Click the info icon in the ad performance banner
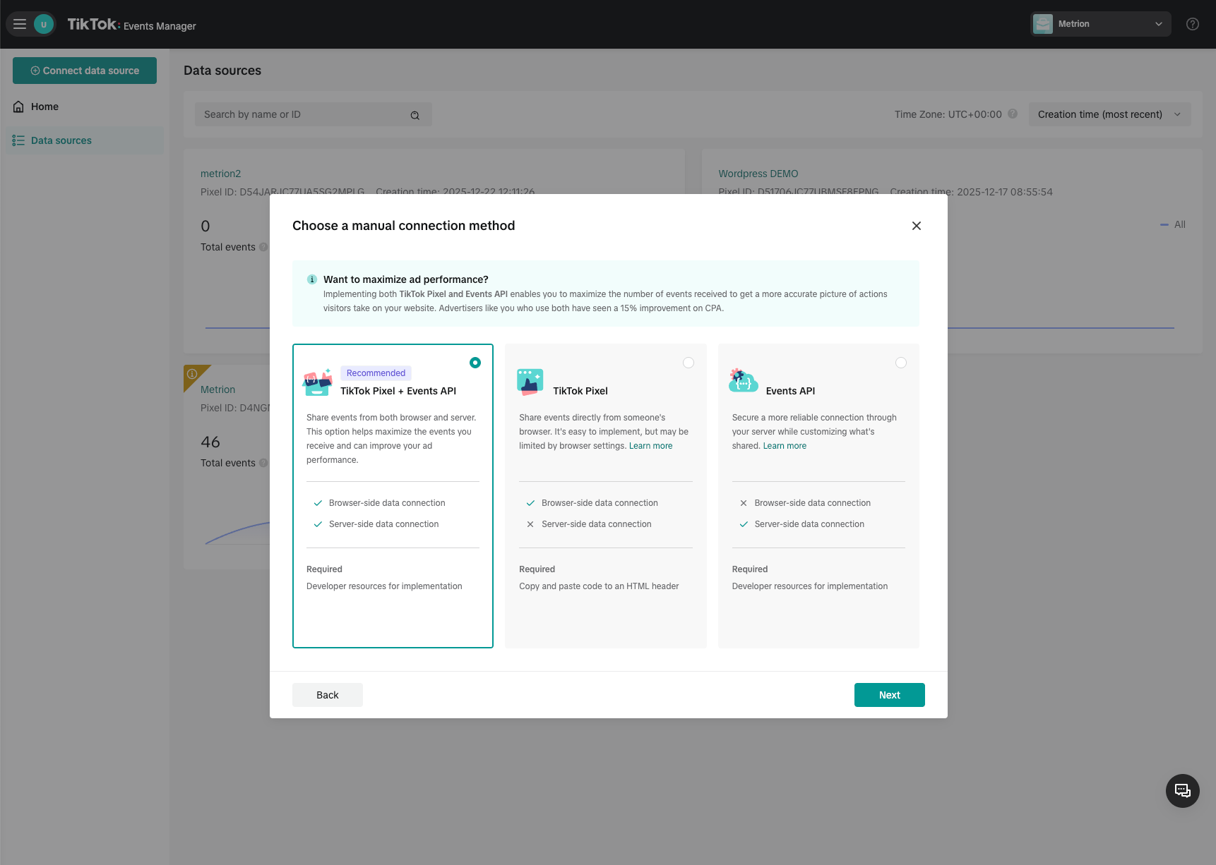1216x865 pixels. [x=312, y=279]
